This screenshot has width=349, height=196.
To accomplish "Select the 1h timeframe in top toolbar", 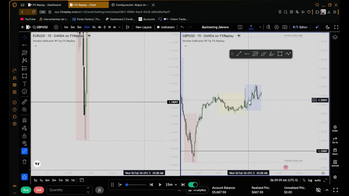I will 94,27.
